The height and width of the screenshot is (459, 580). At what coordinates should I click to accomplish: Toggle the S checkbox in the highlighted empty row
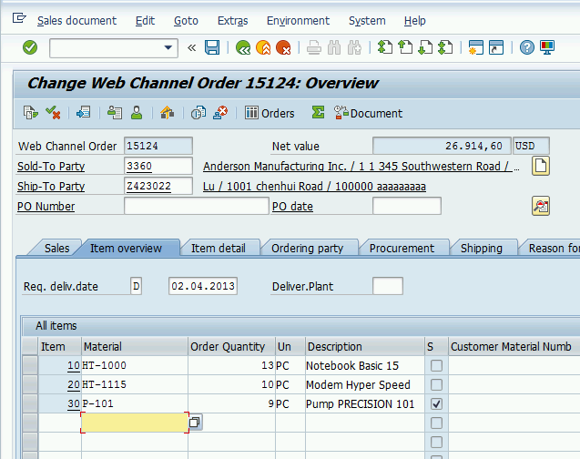pyautogui.click(x=436, y=423)
